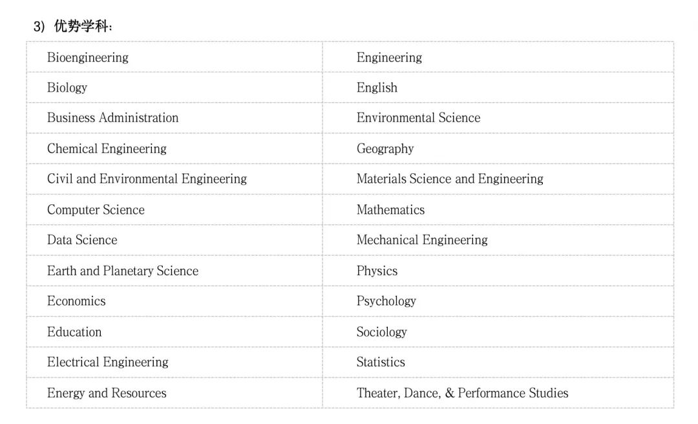This screenshot has width=698, height=424.
Task: Select the Psychology table cell
Action: point(386,301)
